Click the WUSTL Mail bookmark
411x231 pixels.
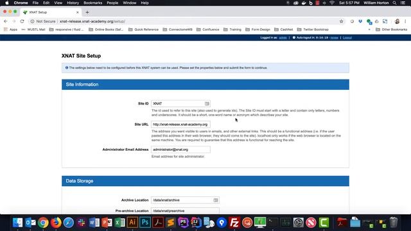click(x=33, y=30)
